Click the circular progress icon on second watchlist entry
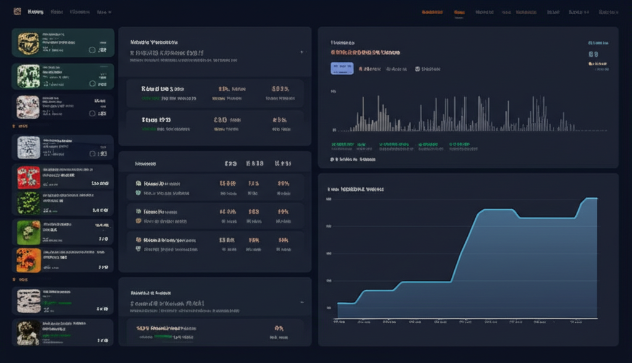The height and width of the screenshot is (363, 632). point(92,83)
